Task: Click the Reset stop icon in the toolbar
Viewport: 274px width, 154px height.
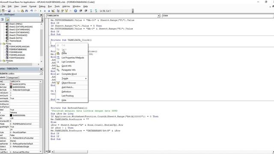Action: pos(49,11)
